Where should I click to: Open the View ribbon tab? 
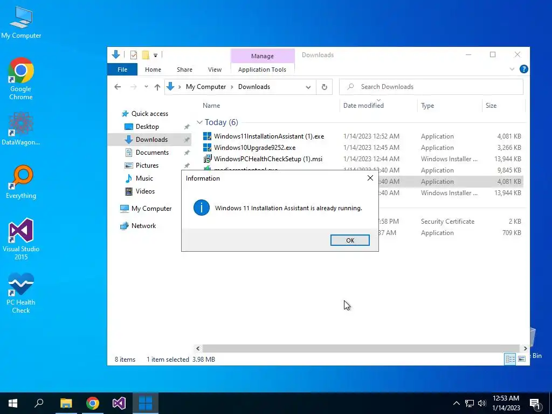[x=215, y=70]
